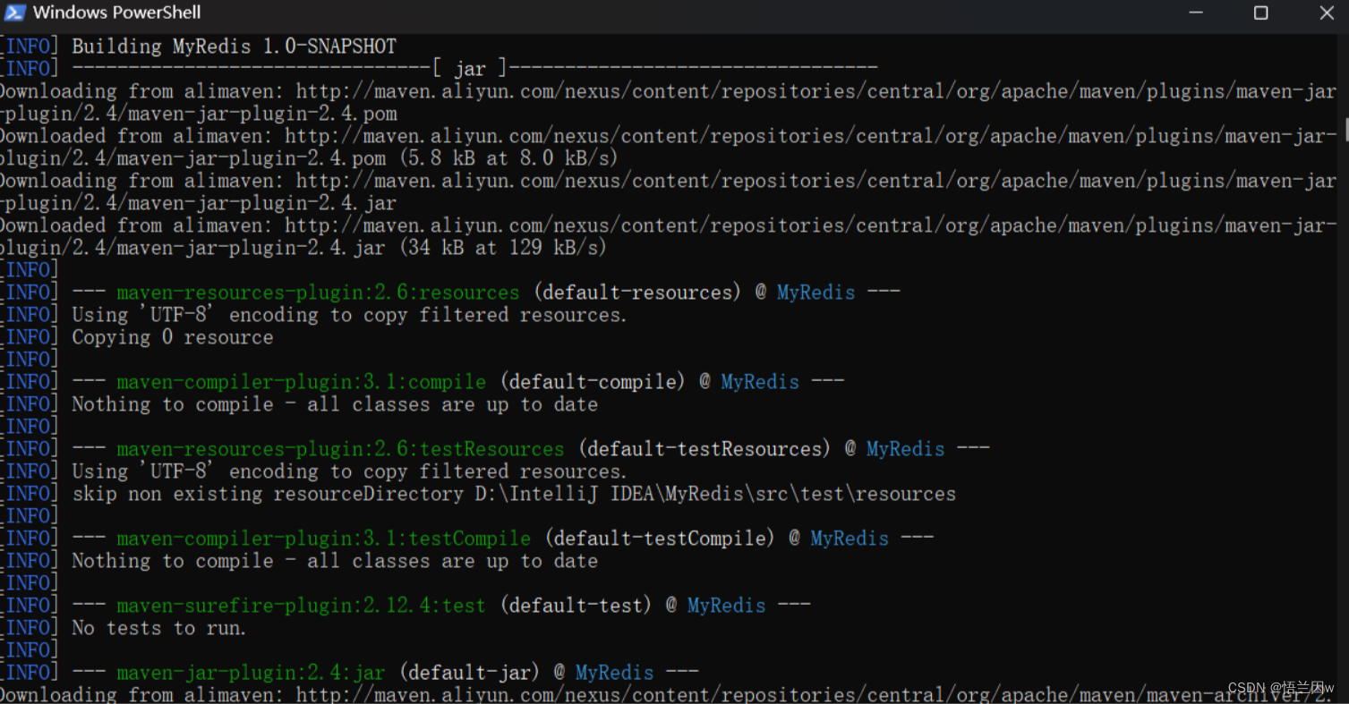
Task: Click MyRedis after default-resources
Action: point(815,293)
